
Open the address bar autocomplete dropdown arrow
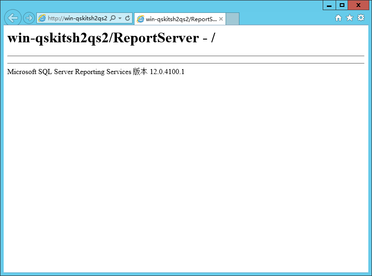click(x=120, y=18)
